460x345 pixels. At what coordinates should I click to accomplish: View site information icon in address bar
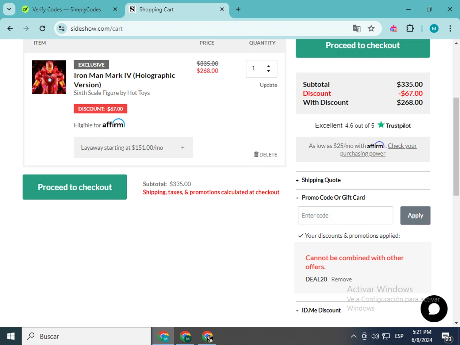click(62, 29)
